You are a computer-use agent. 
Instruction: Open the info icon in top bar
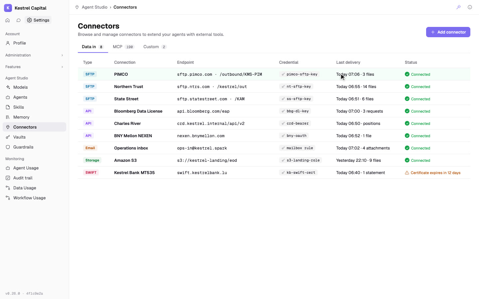pyautogui.click(x=470, y=7)
